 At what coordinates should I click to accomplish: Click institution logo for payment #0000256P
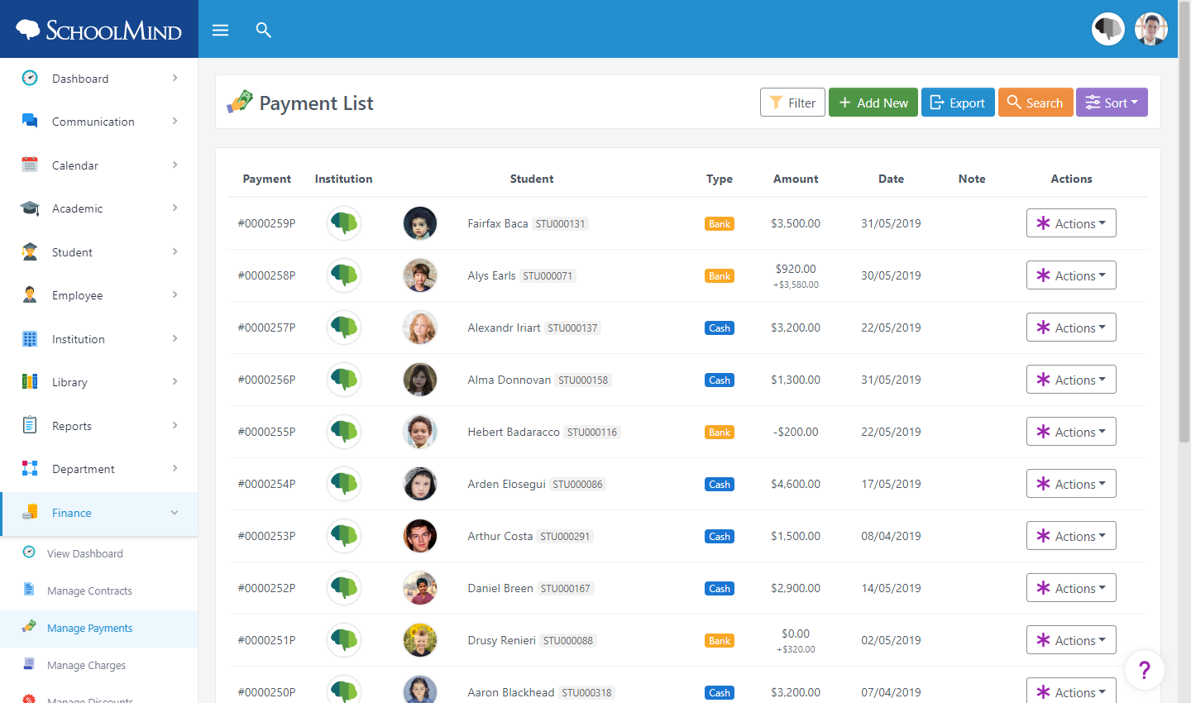(x=344, y=380)
